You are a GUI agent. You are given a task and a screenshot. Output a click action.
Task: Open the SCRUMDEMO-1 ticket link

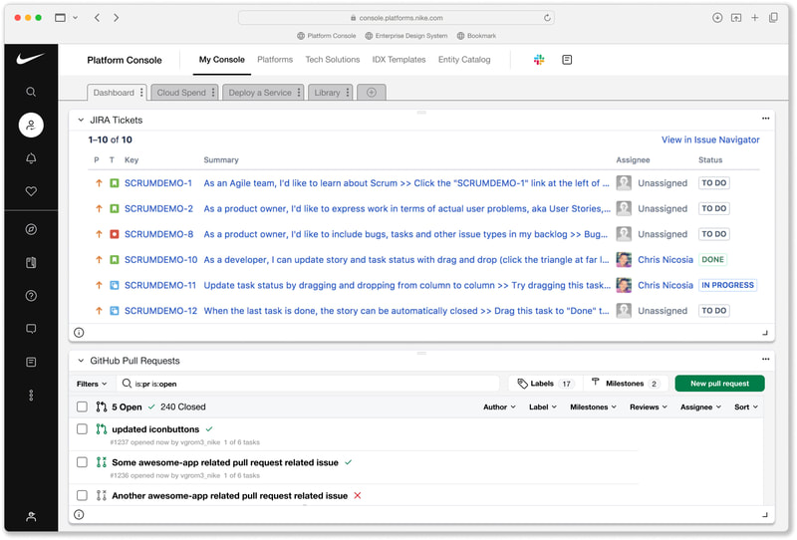[158, 183]
